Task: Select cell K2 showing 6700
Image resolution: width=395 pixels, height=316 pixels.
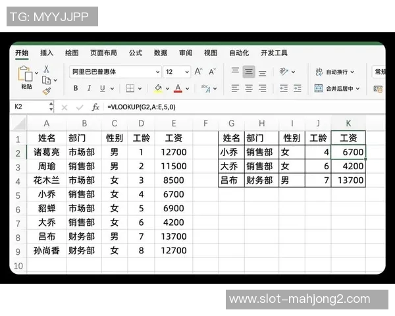Action: click(348, 152)
